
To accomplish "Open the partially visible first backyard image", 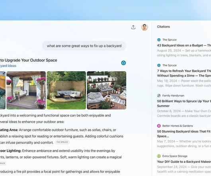I will click(3, 90).
